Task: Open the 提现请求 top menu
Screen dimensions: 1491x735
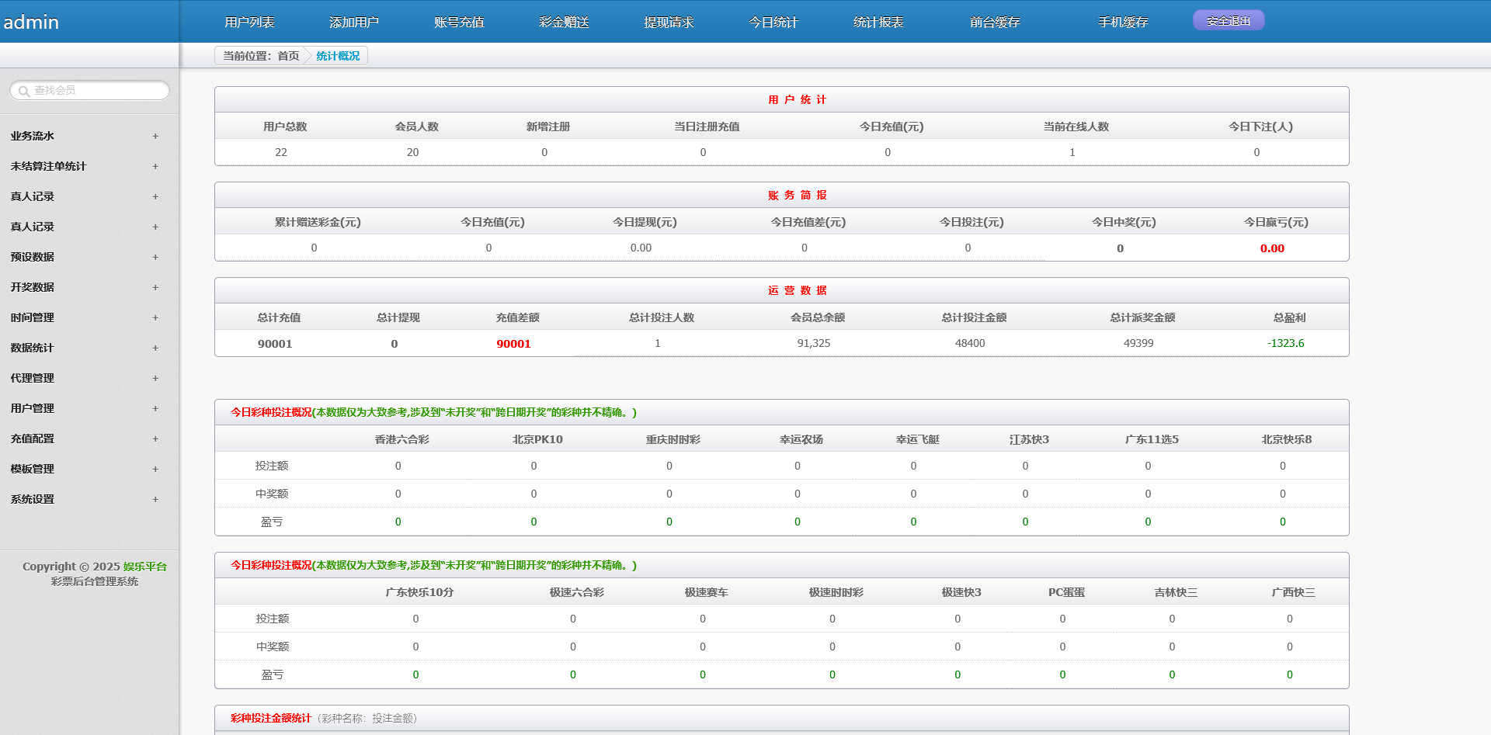Action: (669, 22)
